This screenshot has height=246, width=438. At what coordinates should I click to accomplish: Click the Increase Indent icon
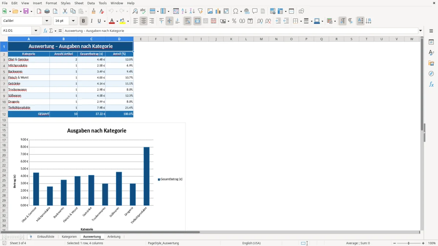click(x=278, y=21)
